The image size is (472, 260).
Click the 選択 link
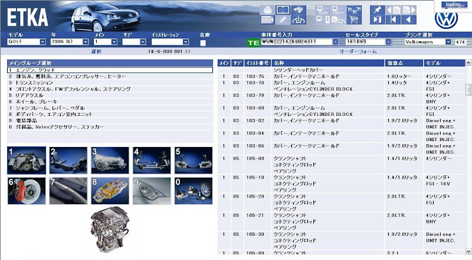pyautogui.click(x=96, y=51)
